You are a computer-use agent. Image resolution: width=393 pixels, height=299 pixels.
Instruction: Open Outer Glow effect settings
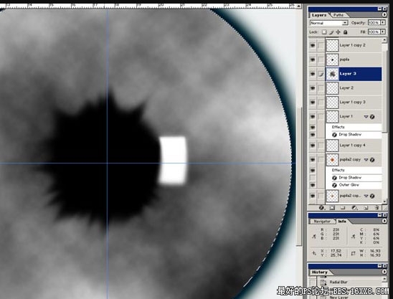coord(349,185)
